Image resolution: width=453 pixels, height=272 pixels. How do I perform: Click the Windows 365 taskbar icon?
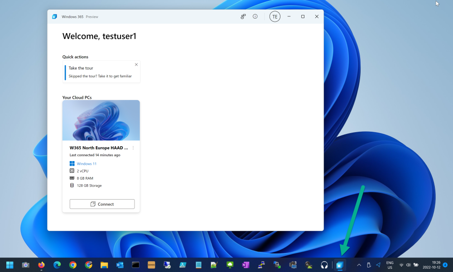pyautogui.click(x=340, y=265)
